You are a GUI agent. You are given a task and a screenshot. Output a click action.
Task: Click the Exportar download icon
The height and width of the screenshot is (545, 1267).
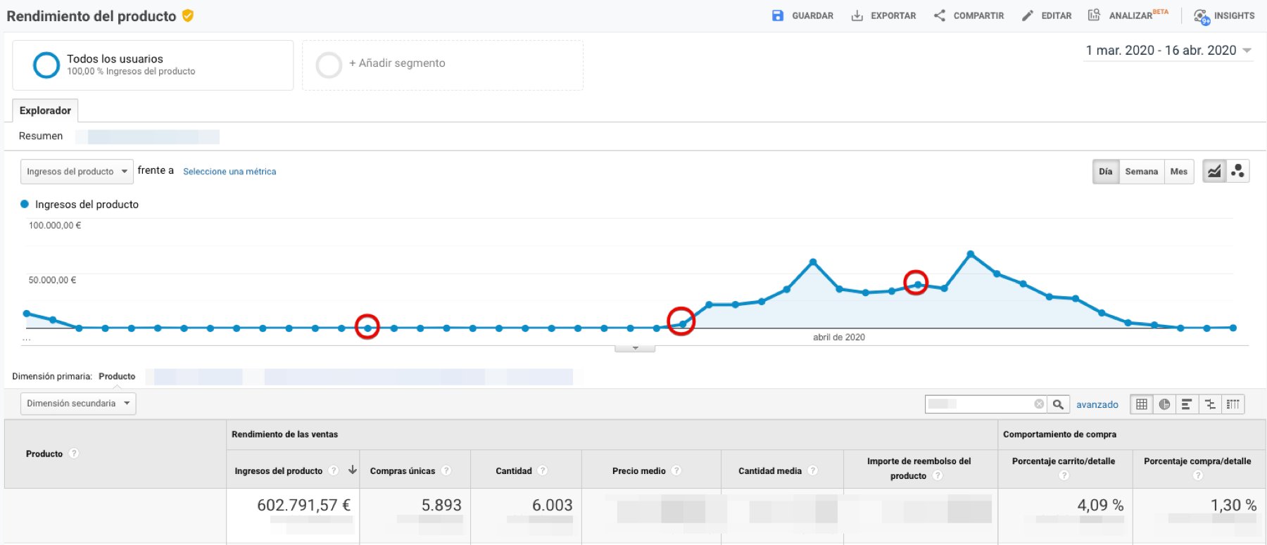pyautogui.click(x=857, y=15)
